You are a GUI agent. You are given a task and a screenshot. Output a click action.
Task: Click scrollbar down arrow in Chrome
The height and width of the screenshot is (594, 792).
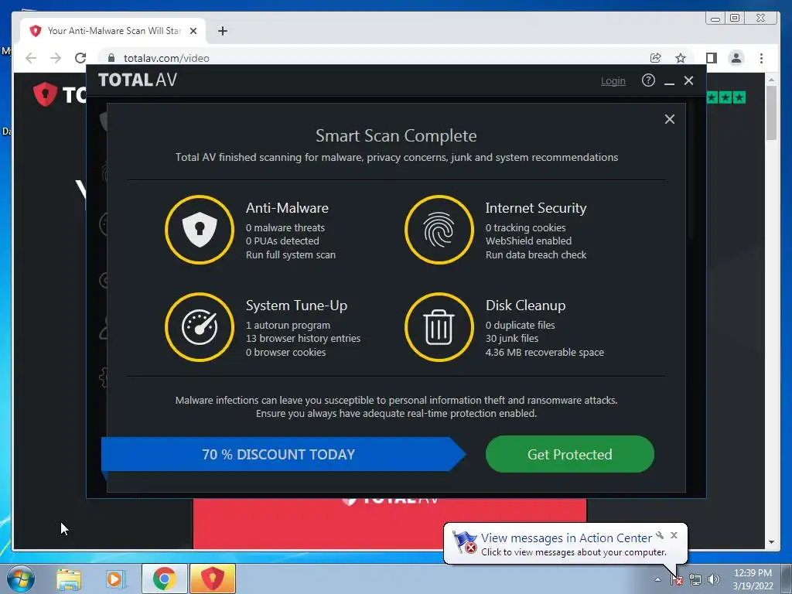771,542
